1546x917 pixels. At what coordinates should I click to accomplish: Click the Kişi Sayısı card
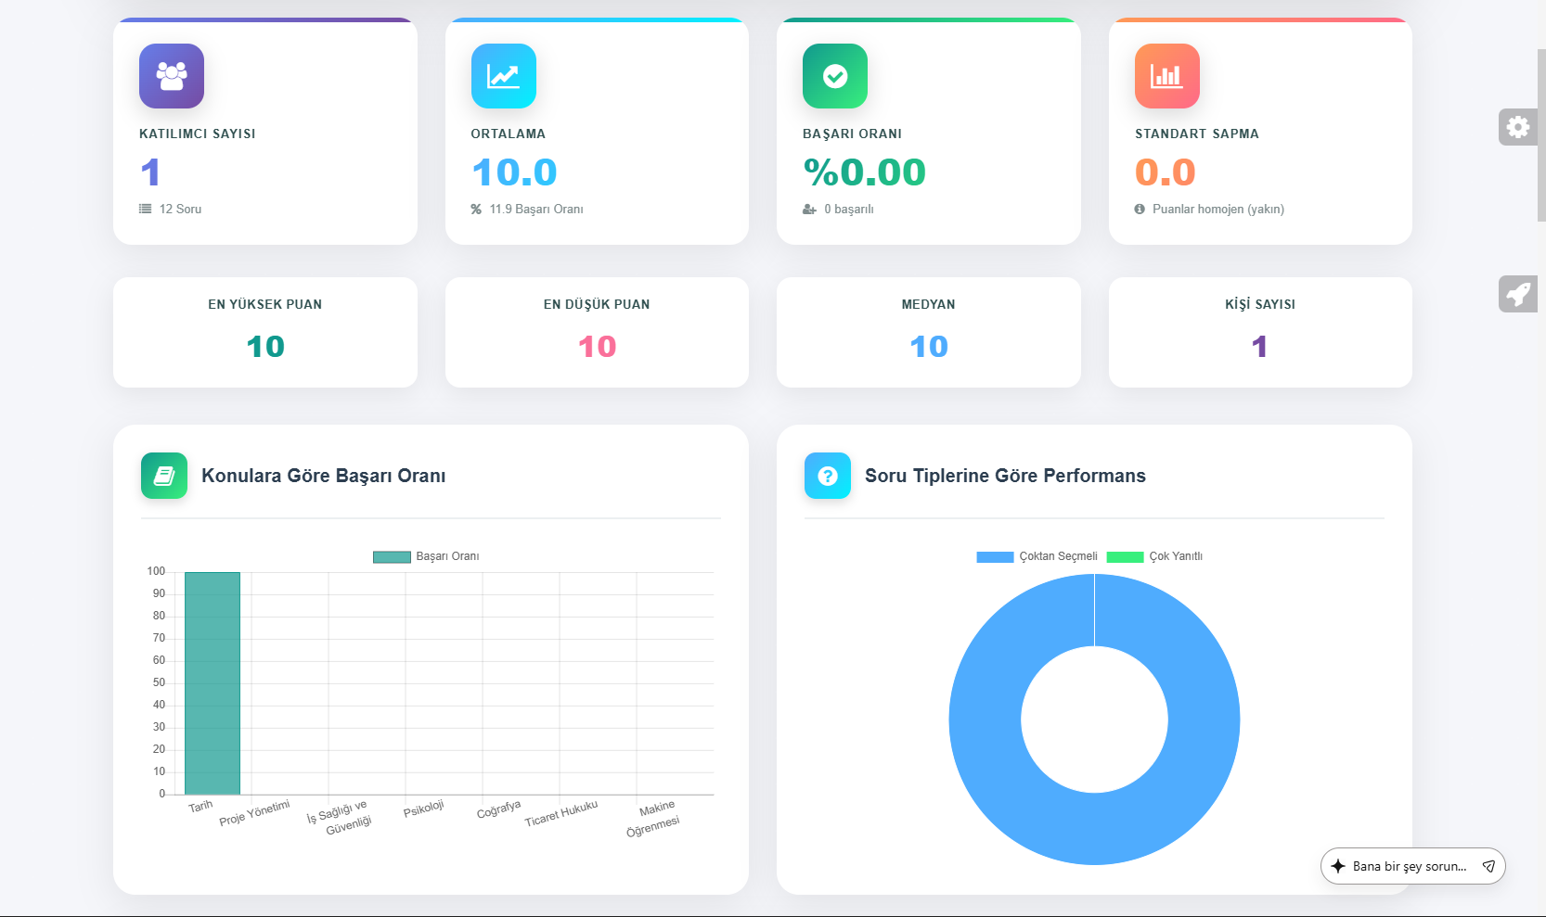1259,332
